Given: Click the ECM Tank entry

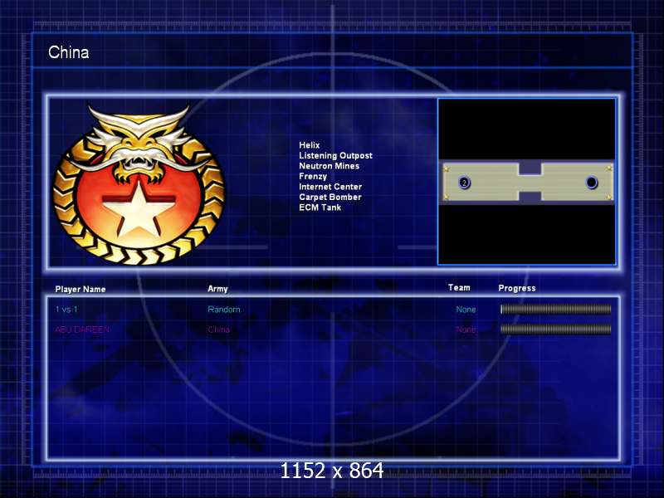Looking at the screenshot, I should [x=320, y=207].
